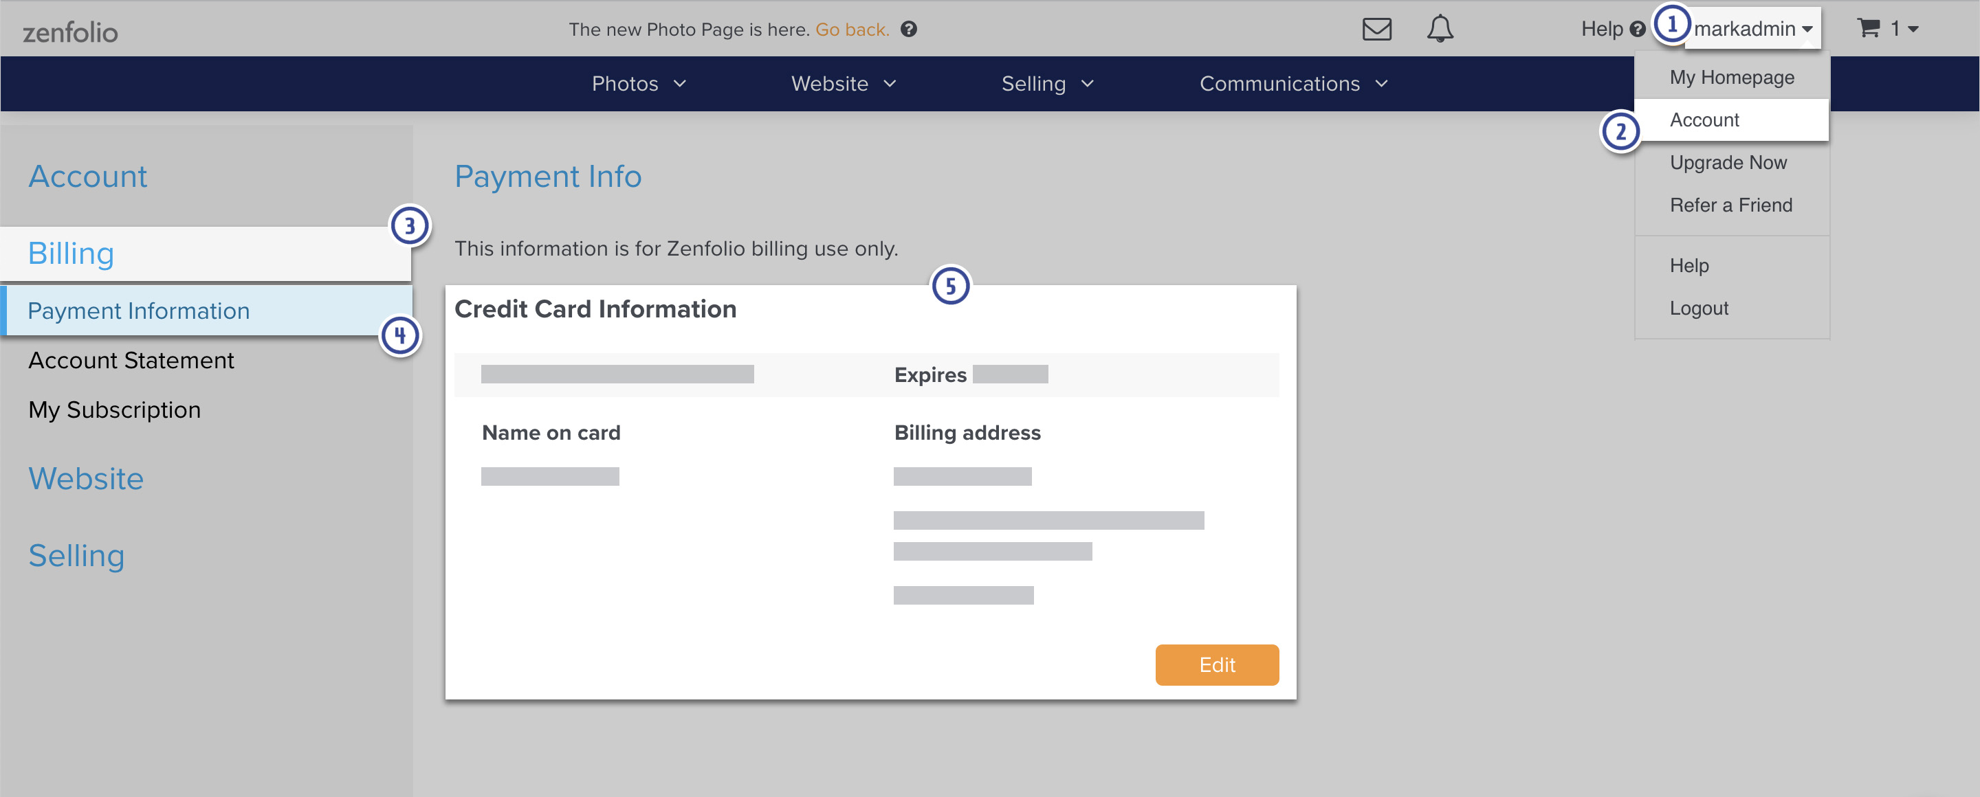
Task: Open the cart count dropdown arrow
Action: pos(1913,29)
